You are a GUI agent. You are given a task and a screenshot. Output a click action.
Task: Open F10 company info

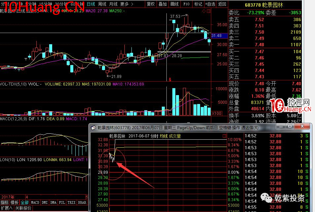click(x=186, y=4)
